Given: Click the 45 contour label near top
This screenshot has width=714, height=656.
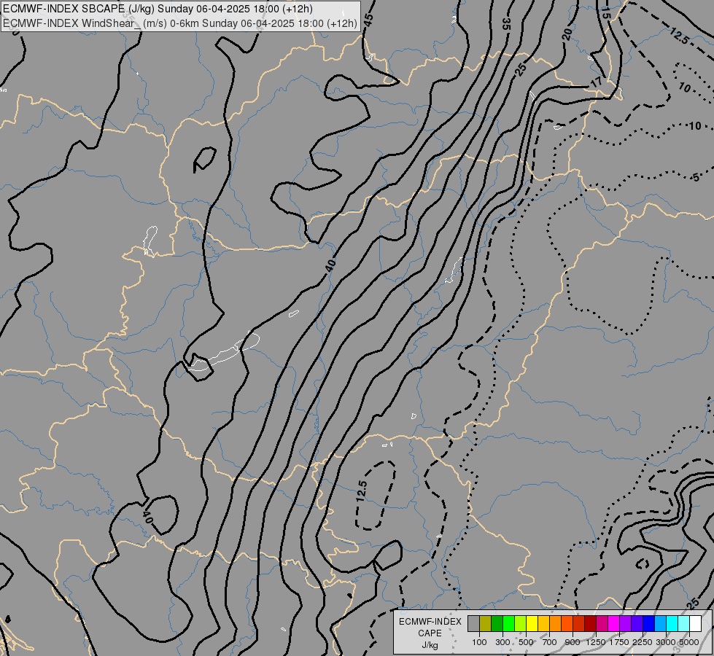Looking at the screenshot, I should click(x=369, y=20).
